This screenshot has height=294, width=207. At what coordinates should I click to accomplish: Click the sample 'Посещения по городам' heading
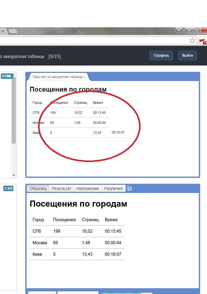click(x=78, y=204)
